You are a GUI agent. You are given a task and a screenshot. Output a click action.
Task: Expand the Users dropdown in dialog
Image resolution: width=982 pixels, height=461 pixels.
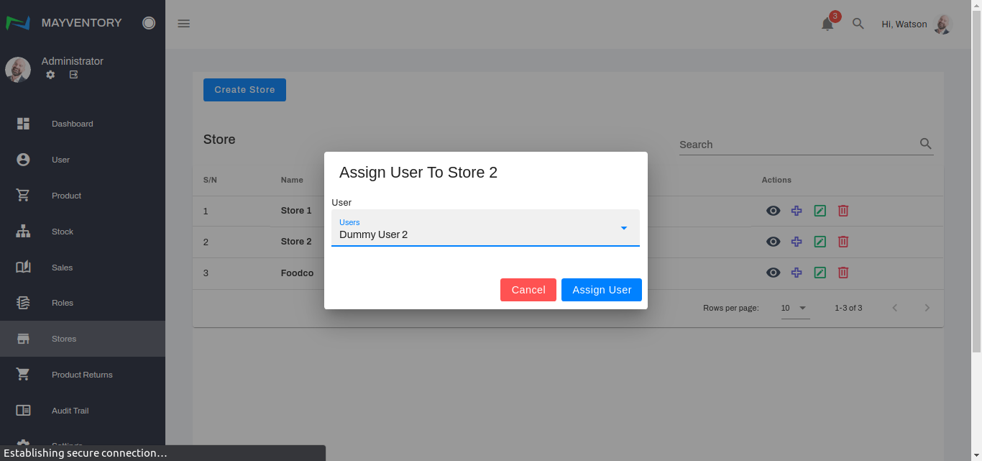coord(623,228)
